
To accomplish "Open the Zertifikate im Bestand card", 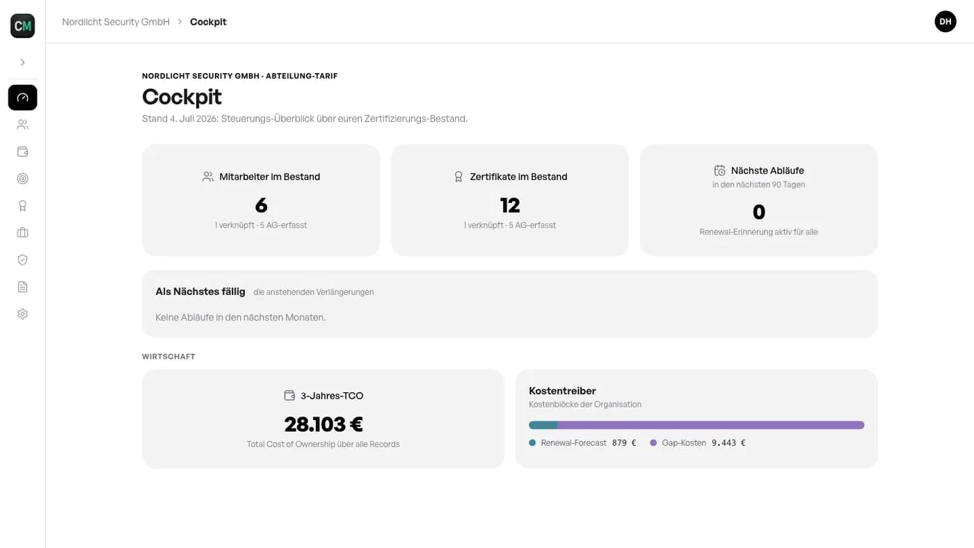I will click(510, 200).
